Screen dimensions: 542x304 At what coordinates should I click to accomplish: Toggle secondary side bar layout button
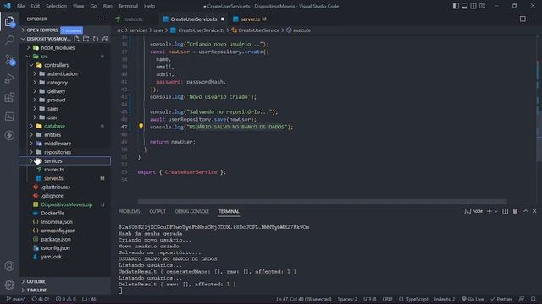coord(473,6)
